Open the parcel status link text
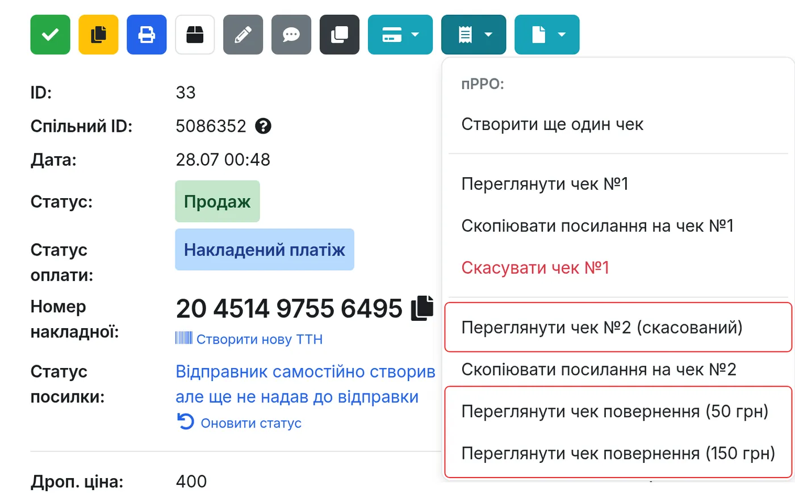Viewport: 795px width, 498px height. click(306, 384)
